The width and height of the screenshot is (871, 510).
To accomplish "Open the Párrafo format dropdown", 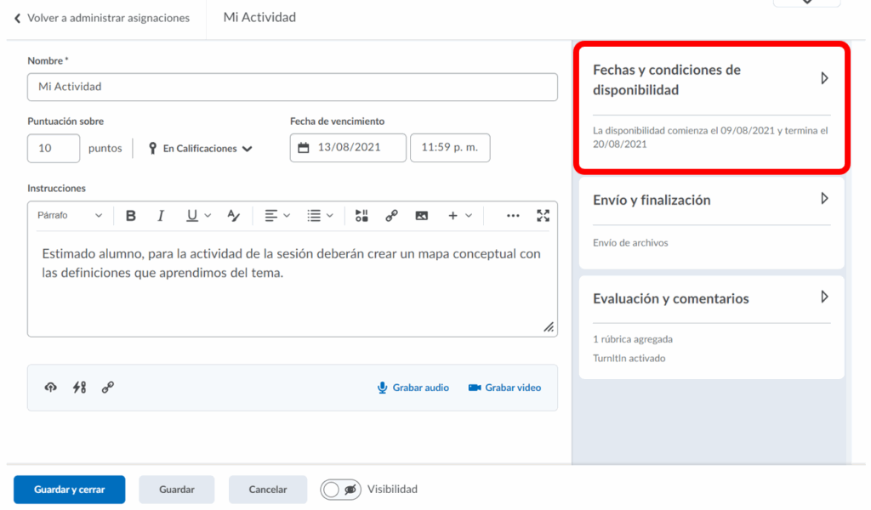I will (x=69, y=216).
